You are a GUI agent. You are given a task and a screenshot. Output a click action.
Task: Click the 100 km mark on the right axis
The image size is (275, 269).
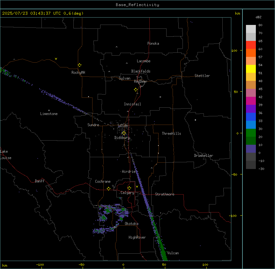[x=234, y=50]
